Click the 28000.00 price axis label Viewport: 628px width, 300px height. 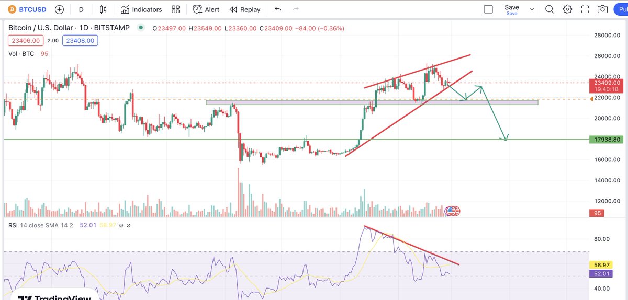coord(606,36)
